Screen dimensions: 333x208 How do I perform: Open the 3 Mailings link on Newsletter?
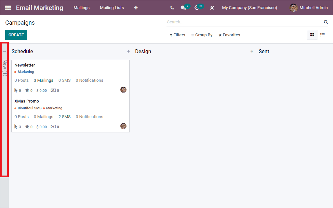[43, 80]
